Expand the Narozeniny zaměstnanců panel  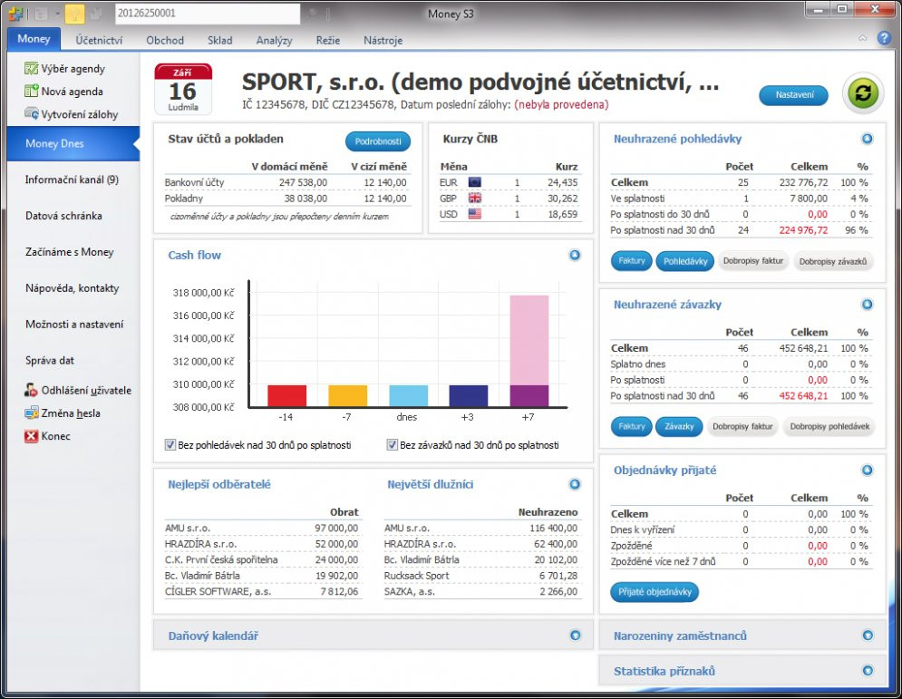click(868, 636)
